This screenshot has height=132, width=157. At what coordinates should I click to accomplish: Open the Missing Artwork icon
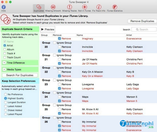point(53,7)
